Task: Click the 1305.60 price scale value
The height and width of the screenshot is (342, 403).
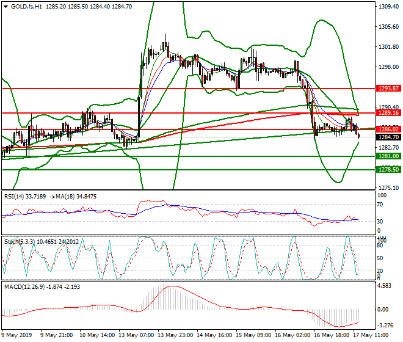Action: 388,27
